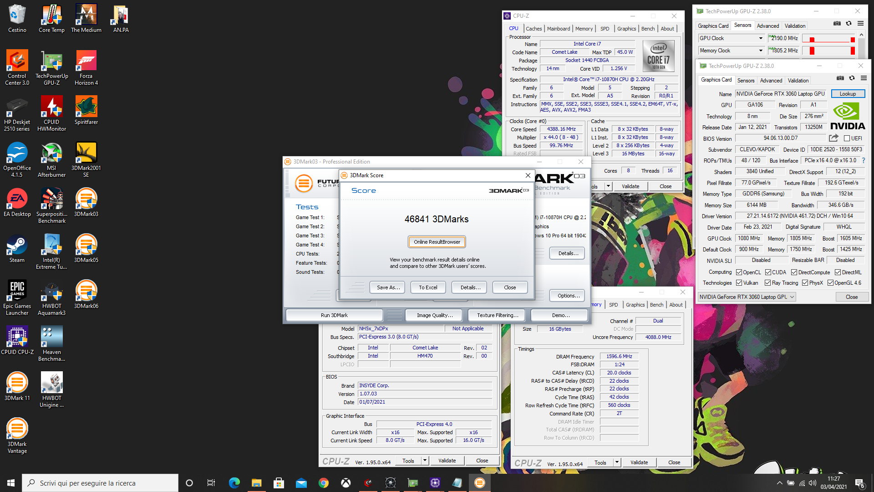Click GPU Clock sensor graph
Viewport: 874px width, 492px height.
pos(828,38)
